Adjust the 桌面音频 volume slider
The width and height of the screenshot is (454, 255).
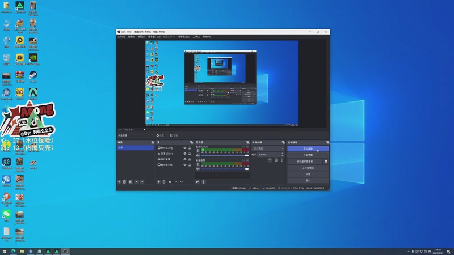[x=225, y=169]
